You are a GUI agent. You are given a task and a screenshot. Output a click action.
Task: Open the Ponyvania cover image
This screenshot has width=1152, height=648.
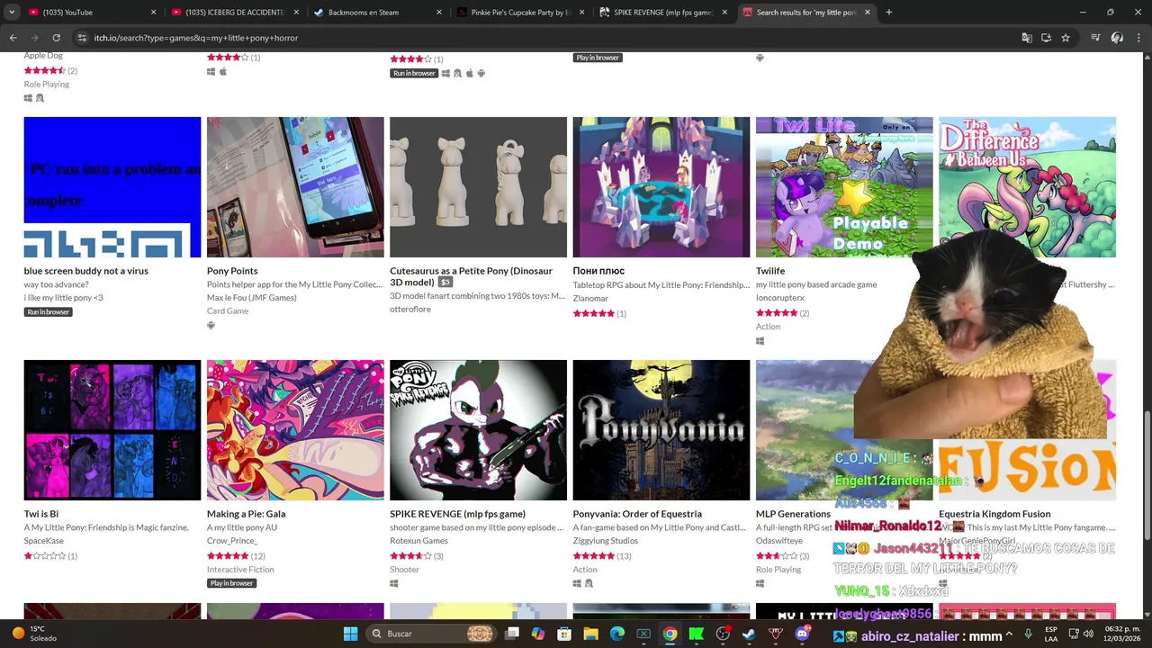click(661, 430)
